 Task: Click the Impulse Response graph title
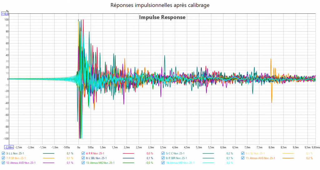click(x=162, y=17)
